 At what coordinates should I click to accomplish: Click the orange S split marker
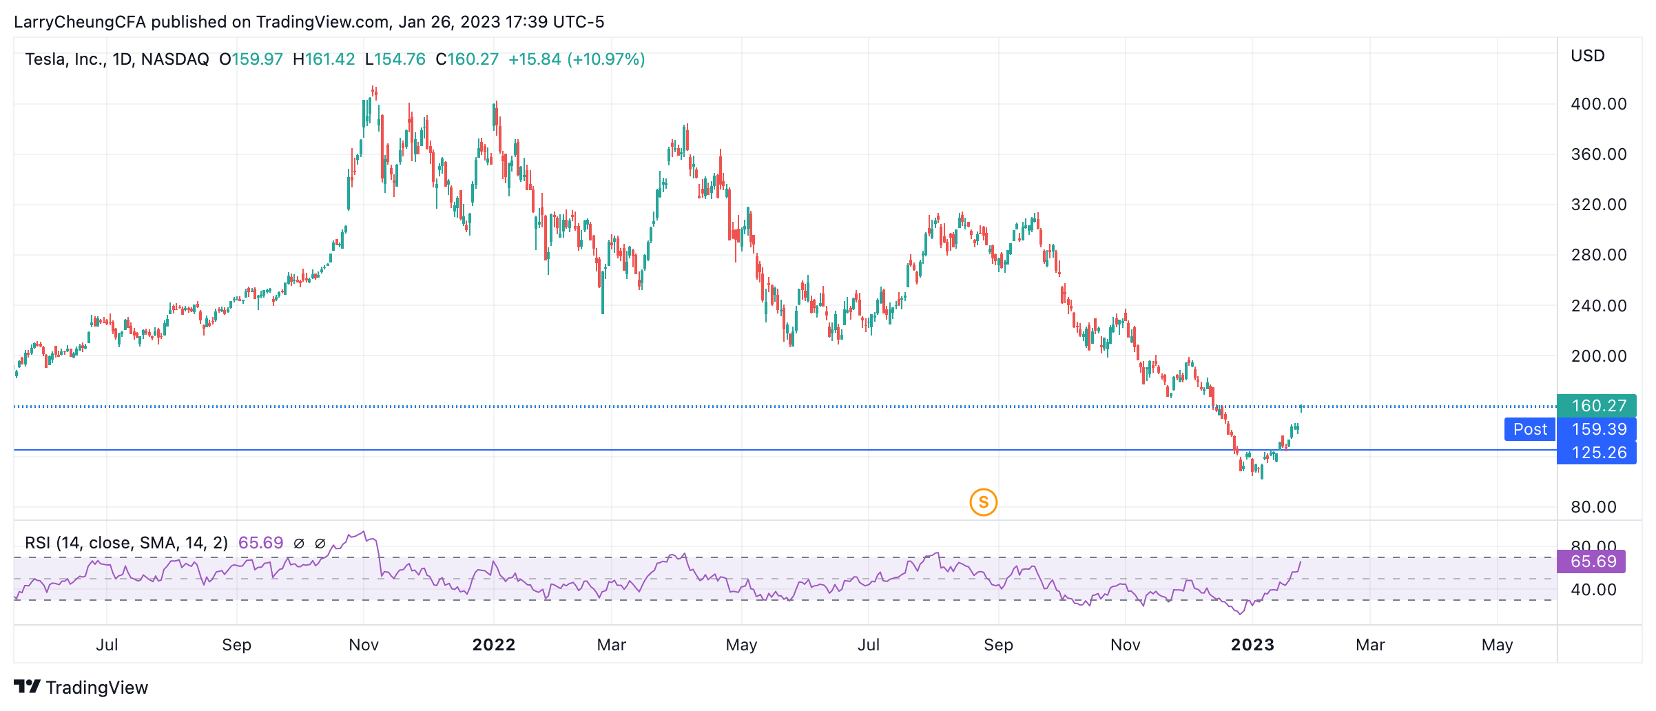983,502
